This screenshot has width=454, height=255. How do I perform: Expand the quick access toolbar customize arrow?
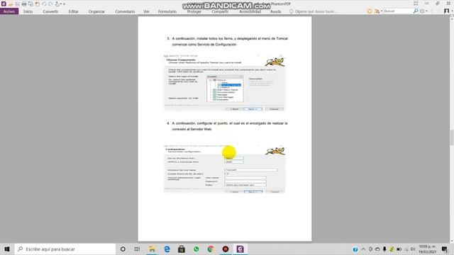(x=64, y=4)
